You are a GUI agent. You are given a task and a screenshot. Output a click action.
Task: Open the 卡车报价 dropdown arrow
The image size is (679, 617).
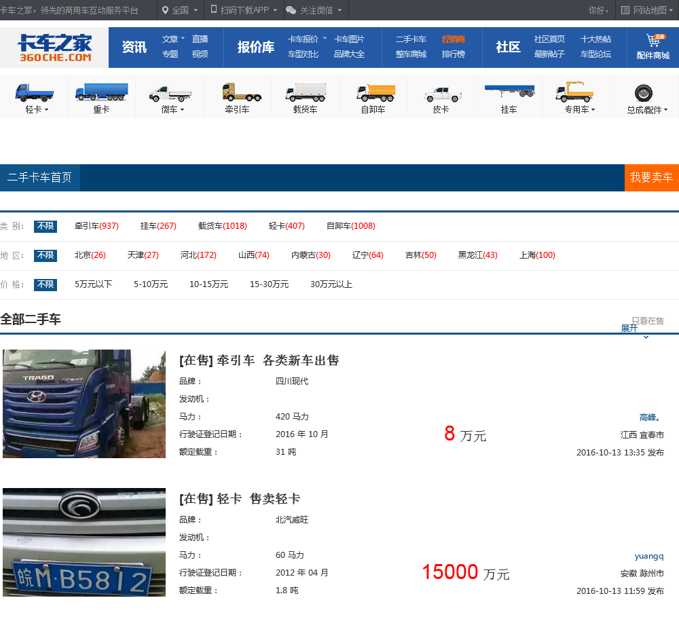pos(325,38)
